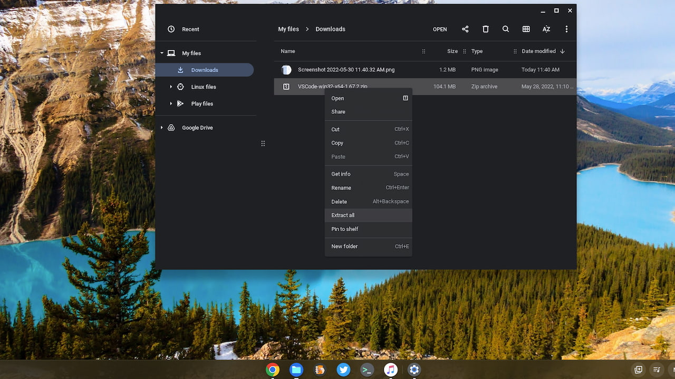Click the Delete trash can icon
The image size is (675, 379).
click(486, 29)
